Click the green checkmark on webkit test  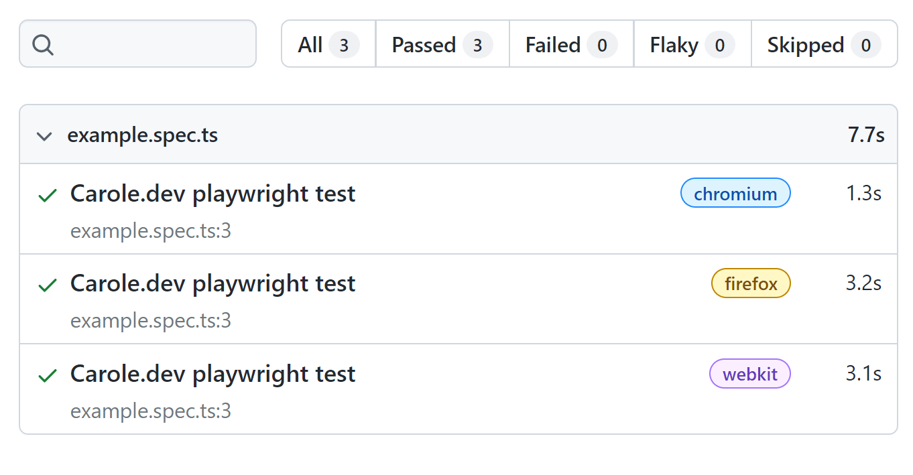pos(48,375)
